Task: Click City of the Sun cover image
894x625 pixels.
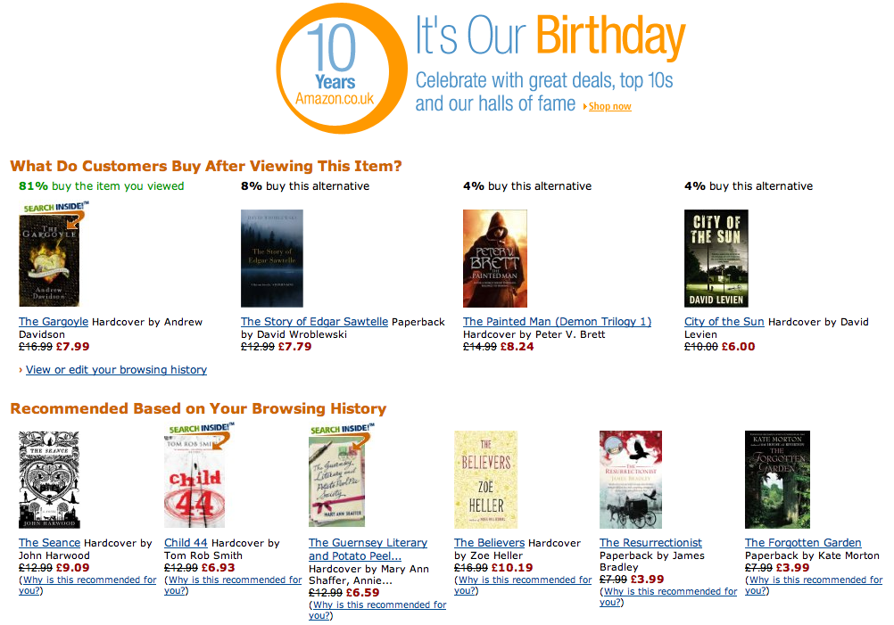Action: (x=716, y=259)
